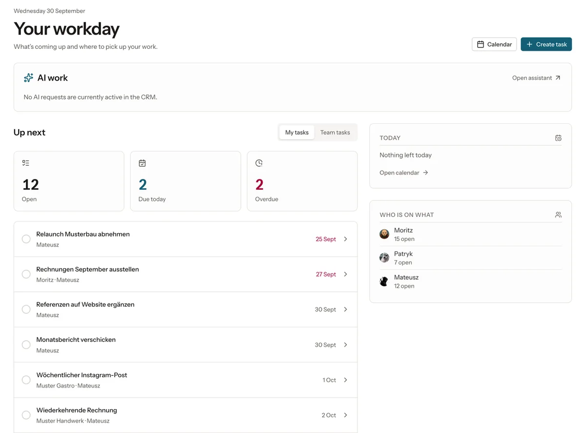Click the checklist icon on the Open card
586x433 pixels.
pyautogui.click(x=26, y=163)
